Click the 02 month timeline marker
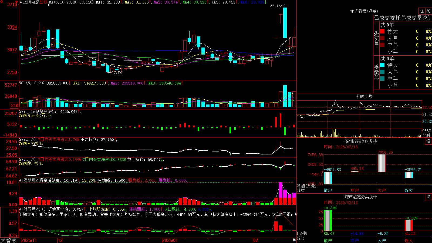 (x=256, y=240)
